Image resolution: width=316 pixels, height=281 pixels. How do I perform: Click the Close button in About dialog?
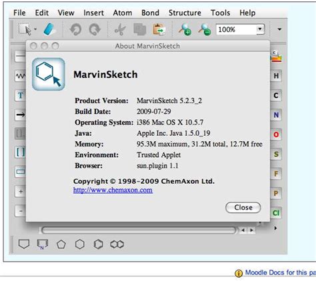point(243,208)
